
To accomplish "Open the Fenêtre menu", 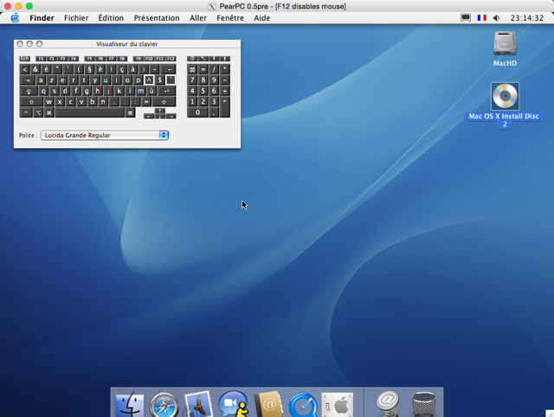I will pyautogui.click(x=230, y=18).
